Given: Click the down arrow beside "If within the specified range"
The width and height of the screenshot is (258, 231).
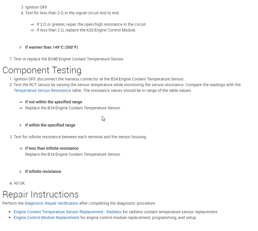Looking at the screenshot, I should [20, 125].
